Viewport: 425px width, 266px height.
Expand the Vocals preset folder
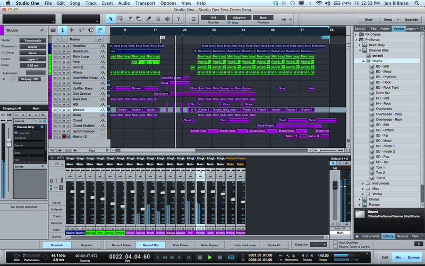click(363, 194)
